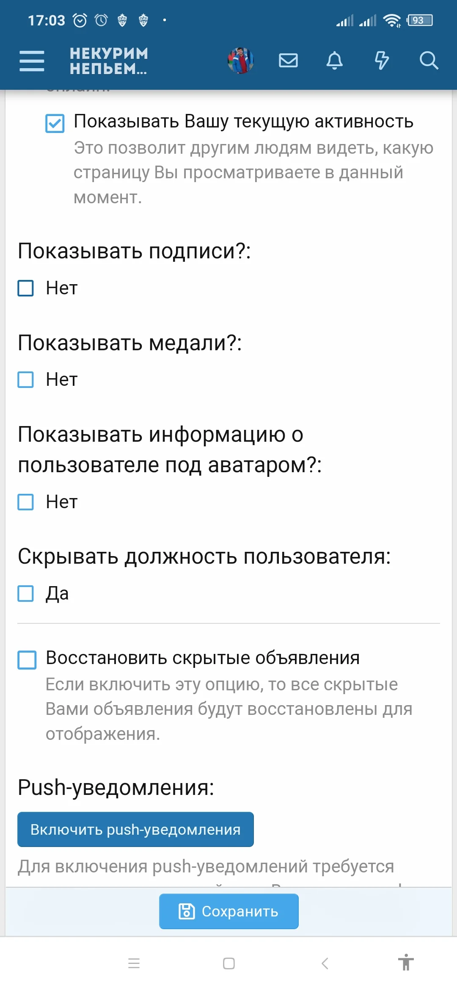Open the notifications bell
Viewport: 457px width, 991px height.
335,61
